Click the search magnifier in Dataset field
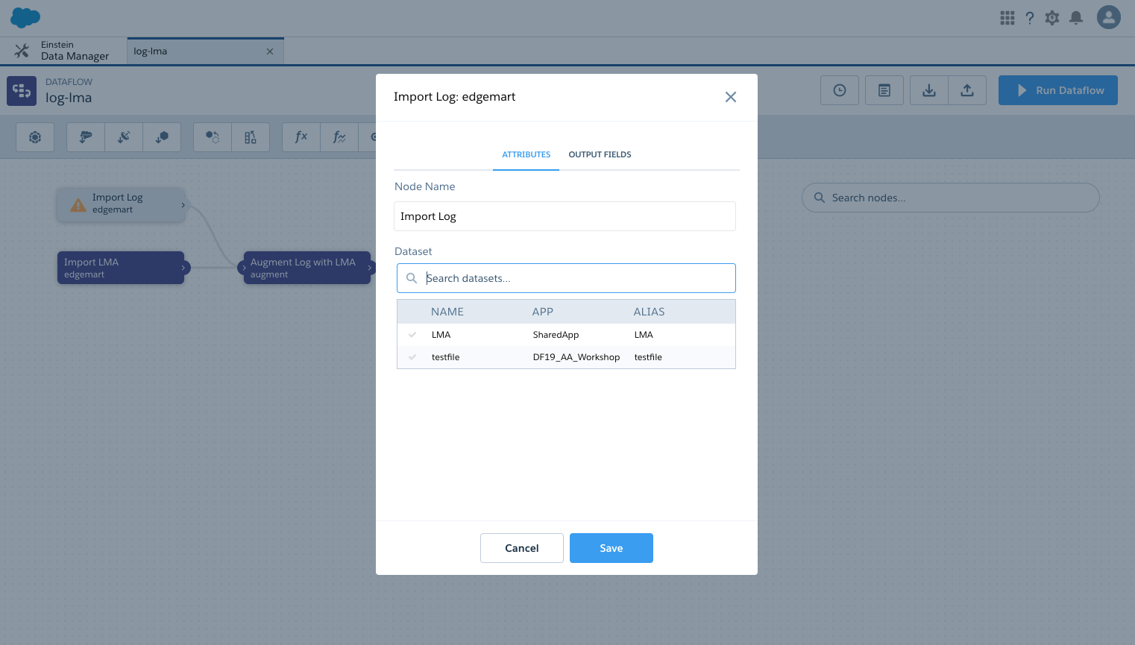 pos(412,278)
